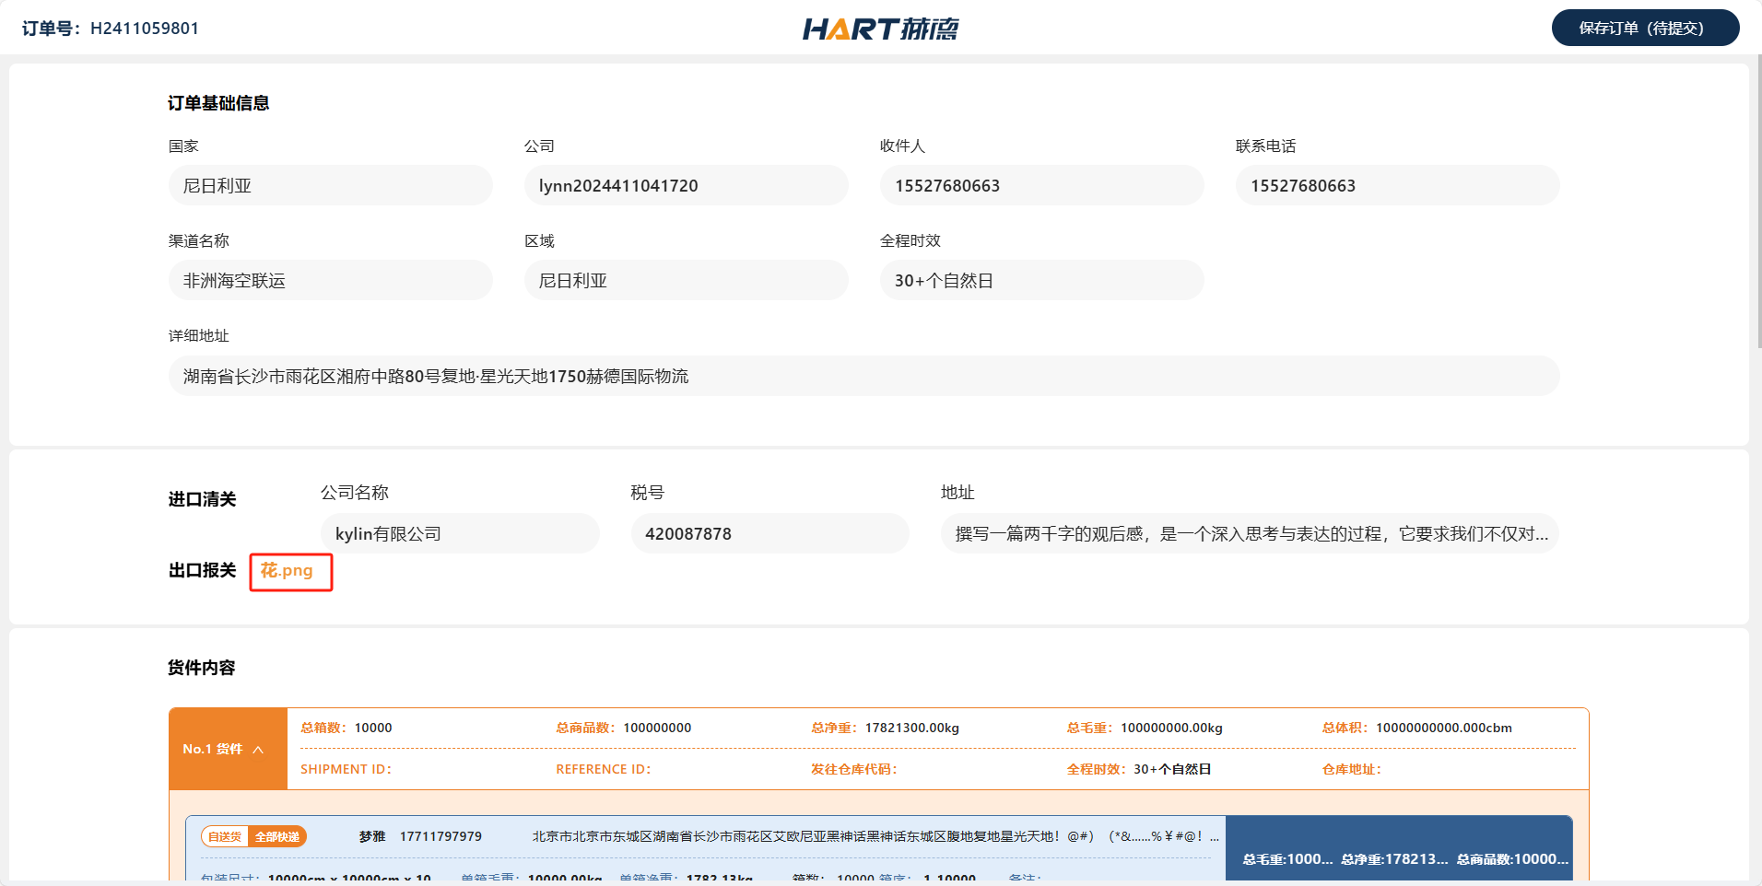Click the HART logo in the header
The image size is (1762, 886).
[x=880, y=29]
